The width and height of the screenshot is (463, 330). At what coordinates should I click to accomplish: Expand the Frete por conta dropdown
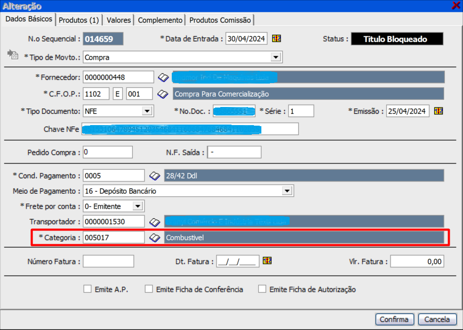[138, 206]
